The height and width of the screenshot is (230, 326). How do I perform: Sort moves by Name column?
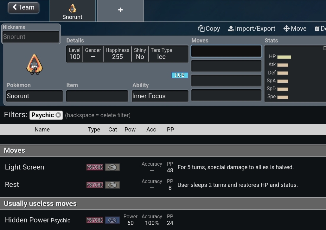[42, 130]
